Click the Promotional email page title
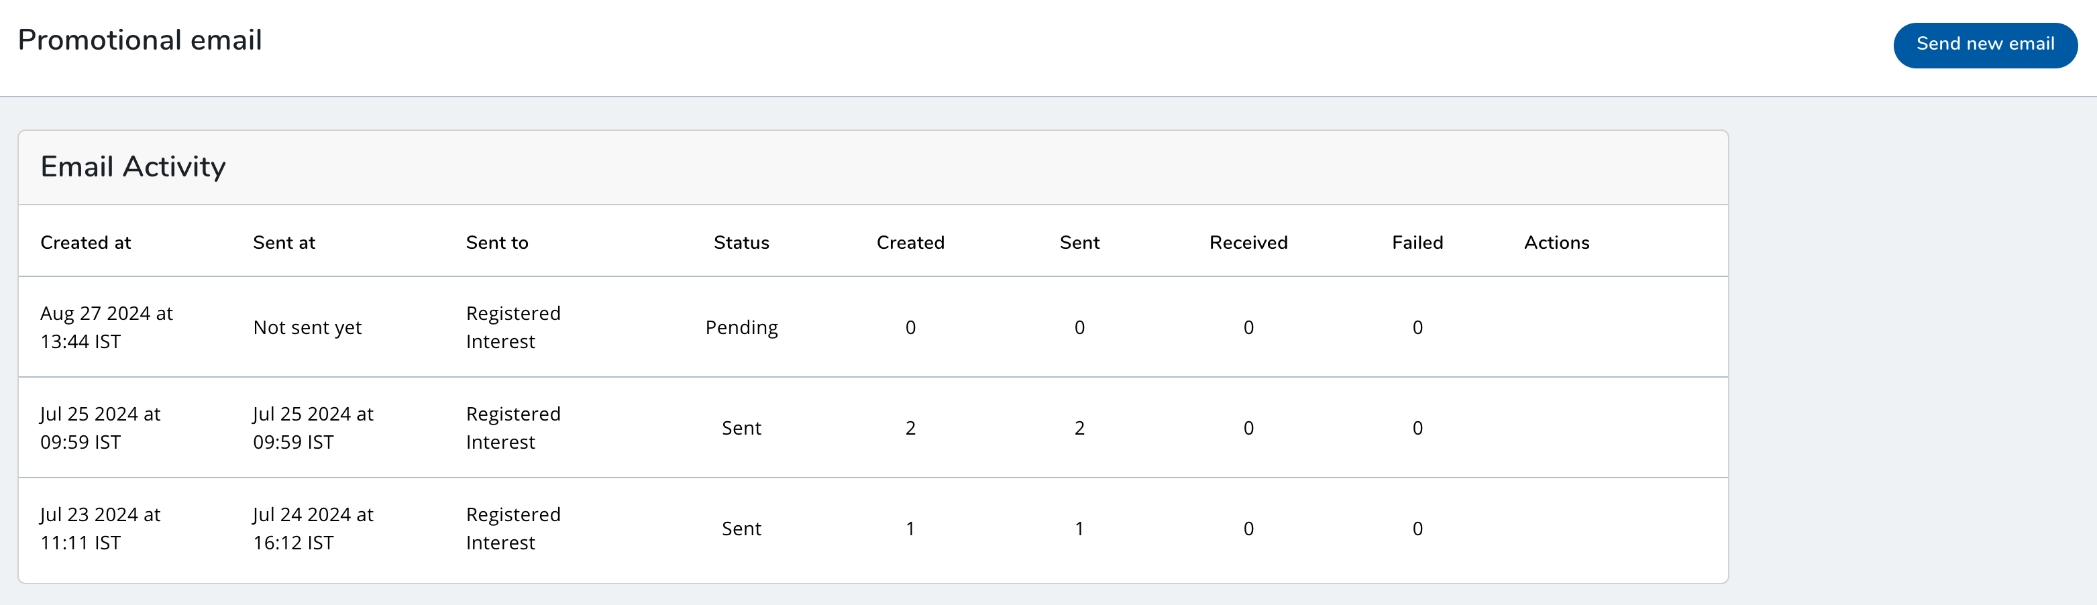This screenshot has height=605, width=2097. (140, 40)
